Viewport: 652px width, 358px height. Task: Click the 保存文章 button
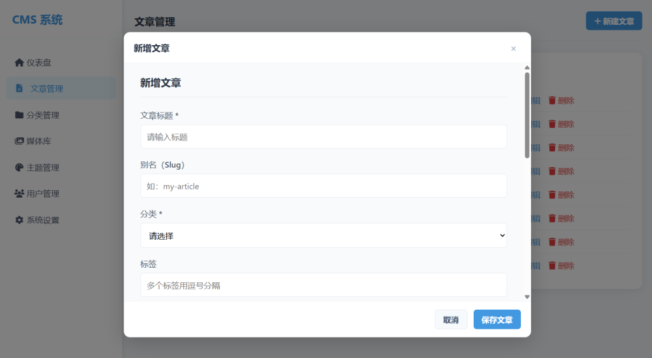(x=497, y=320)
